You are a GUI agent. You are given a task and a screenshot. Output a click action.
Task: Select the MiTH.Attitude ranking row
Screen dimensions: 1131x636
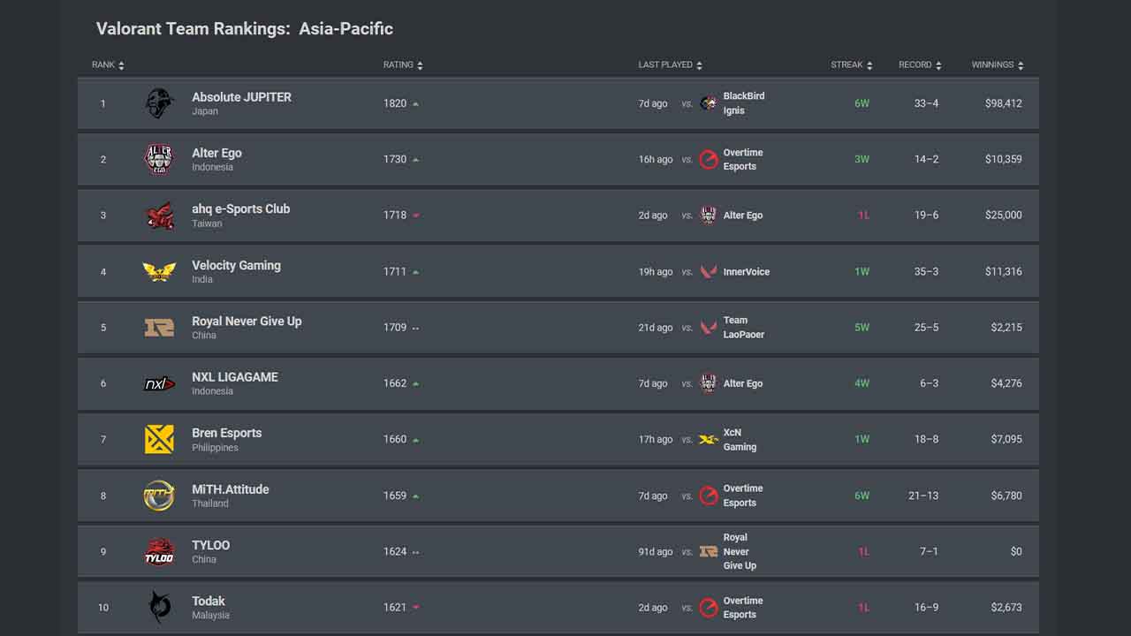(558, 496)
